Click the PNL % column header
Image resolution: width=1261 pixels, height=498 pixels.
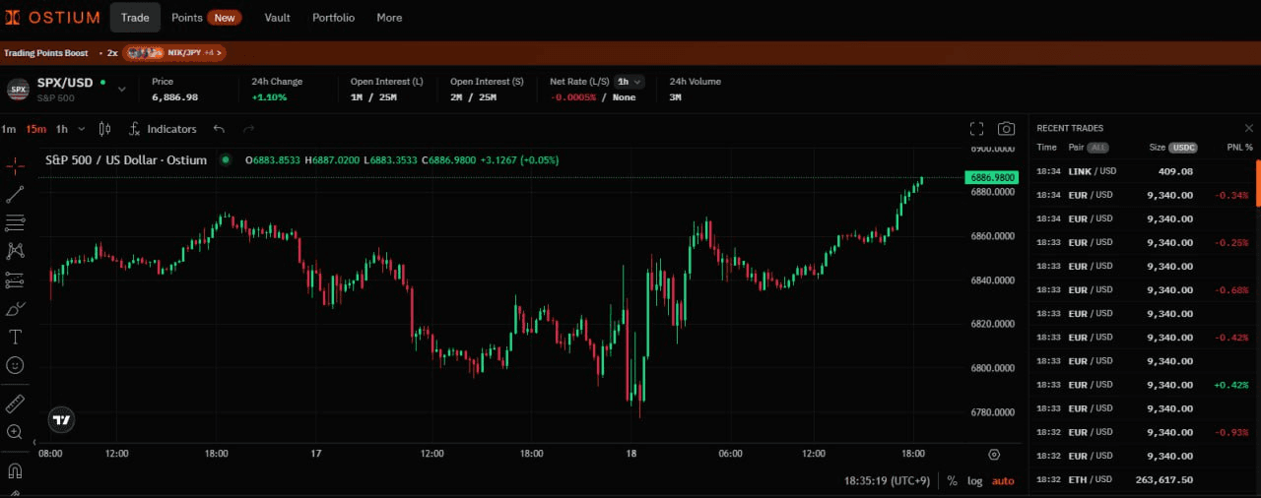point(1239,148)
